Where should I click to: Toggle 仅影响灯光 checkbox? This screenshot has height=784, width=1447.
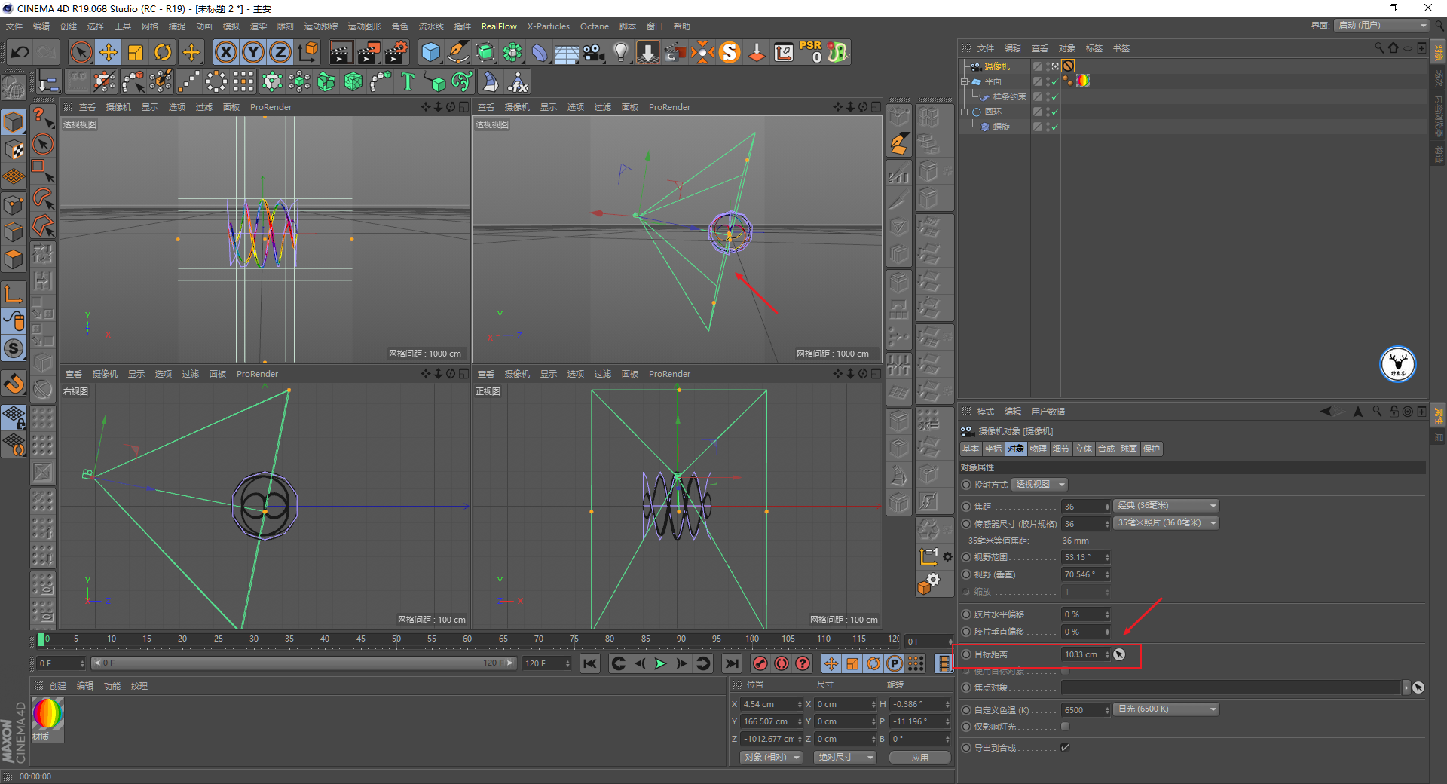(1065, 727)
